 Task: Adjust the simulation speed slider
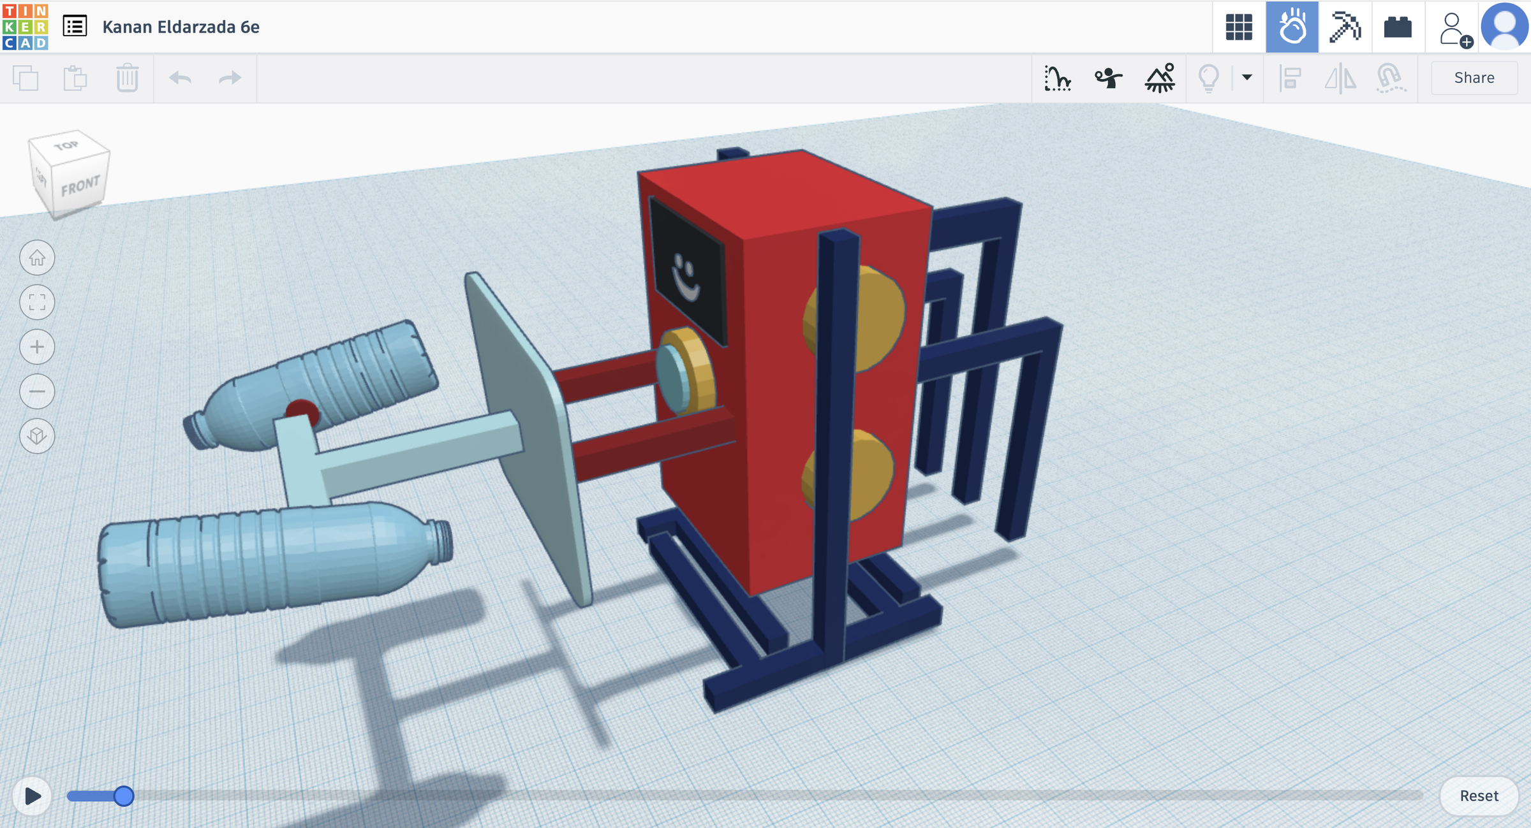(122, 795)
